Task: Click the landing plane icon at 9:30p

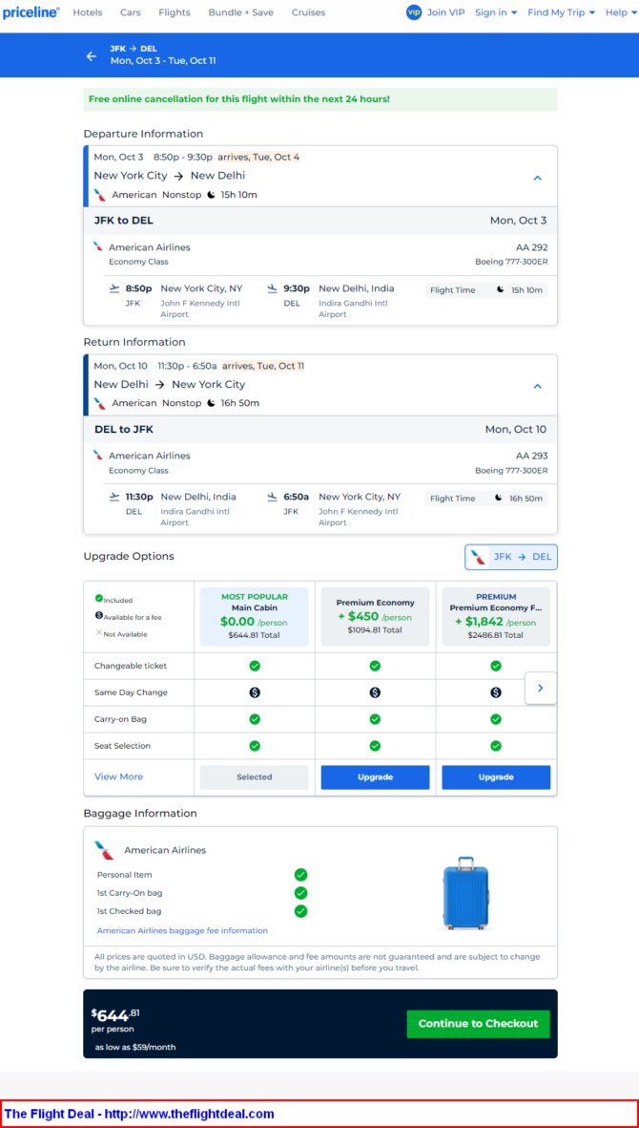Action: click(x=272, y=288)
